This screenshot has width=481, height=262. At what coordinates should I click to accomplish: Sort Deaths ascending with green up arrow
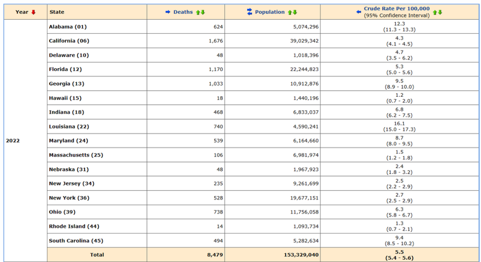pos(198,12)
